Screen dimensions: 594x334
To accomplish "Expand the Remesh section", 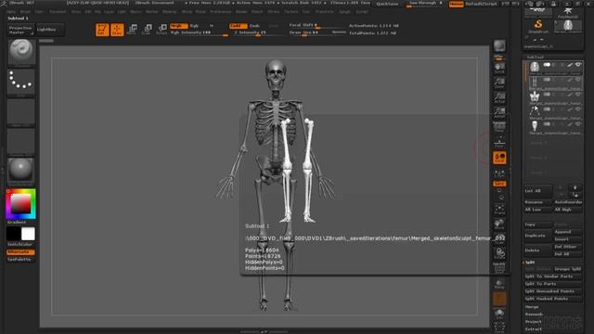I will (x=534, y=315).
